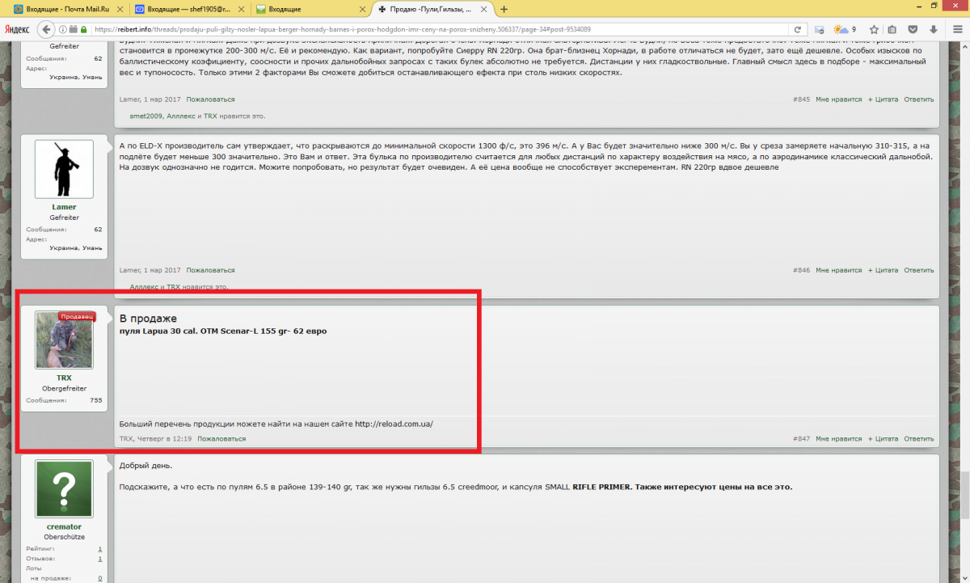Switch to plain 'Входящие' tab

pos(311,9)
